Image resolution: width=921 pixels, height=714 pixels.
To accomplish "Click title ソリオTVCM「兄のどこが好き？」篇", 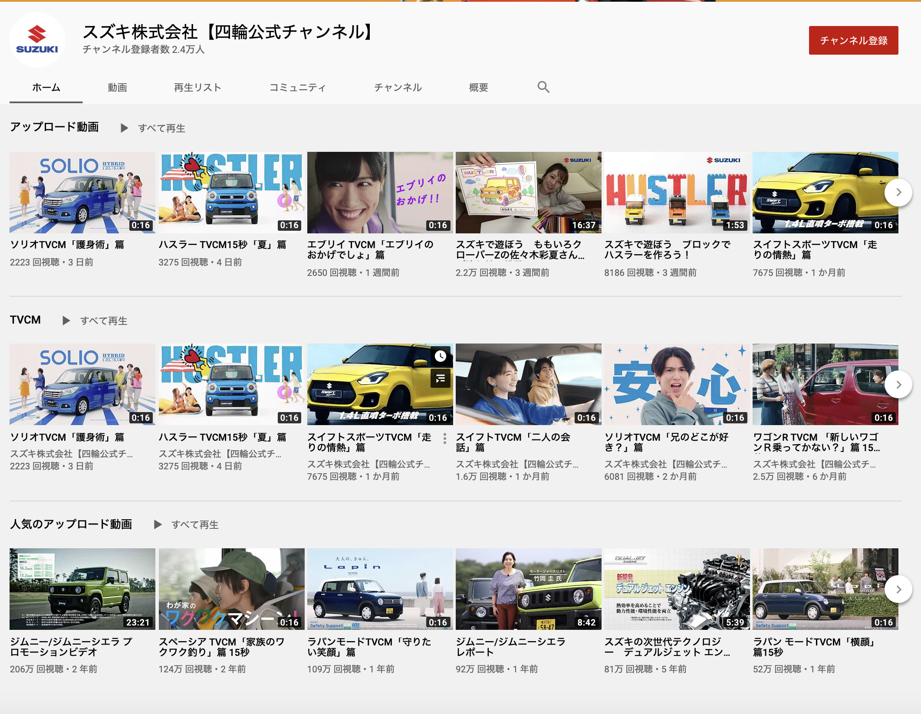I will coord(667,442).
